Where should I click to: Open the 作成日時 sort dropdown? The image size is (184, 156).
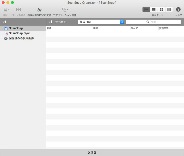tap(101, 22)
